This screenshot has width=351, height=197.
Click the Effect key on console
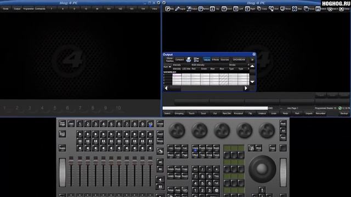tap(195, 155)
